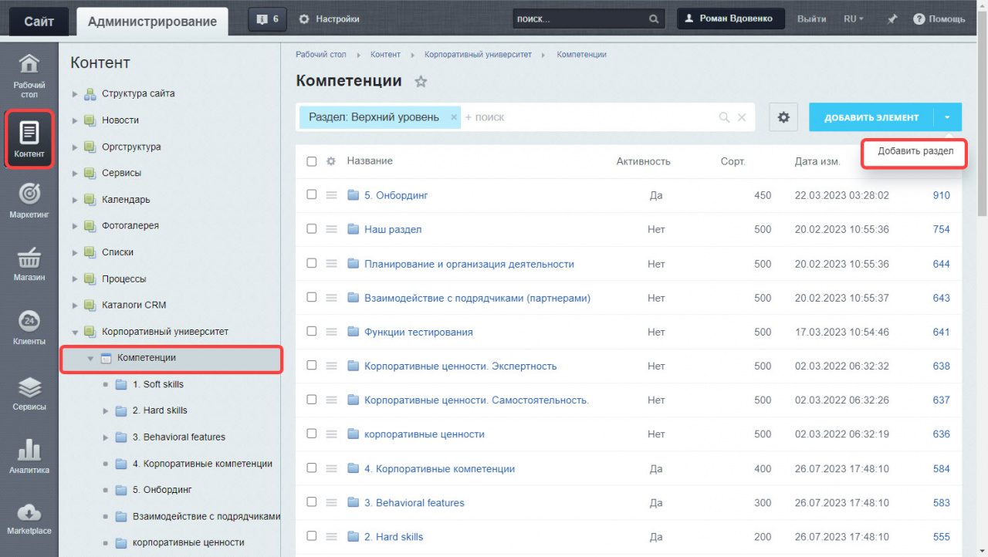Open row menu for Планирование и организация деятельности
This screenshot has height=557, width=988.
click(x=331, y=264)
